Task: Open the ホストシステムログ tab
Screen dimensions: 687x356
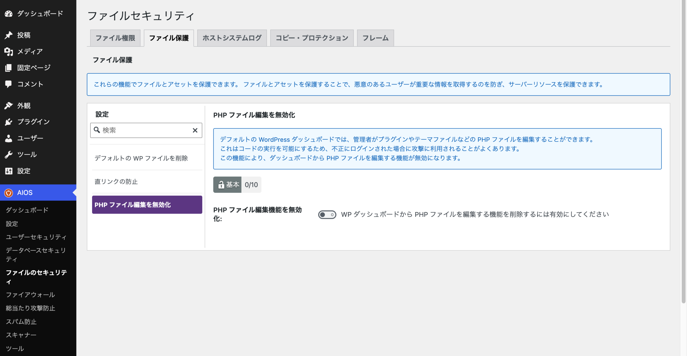Action: [232, 38]
